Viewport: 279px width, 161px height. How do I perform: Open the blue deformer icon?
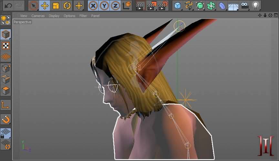click(x=222, y=6)
